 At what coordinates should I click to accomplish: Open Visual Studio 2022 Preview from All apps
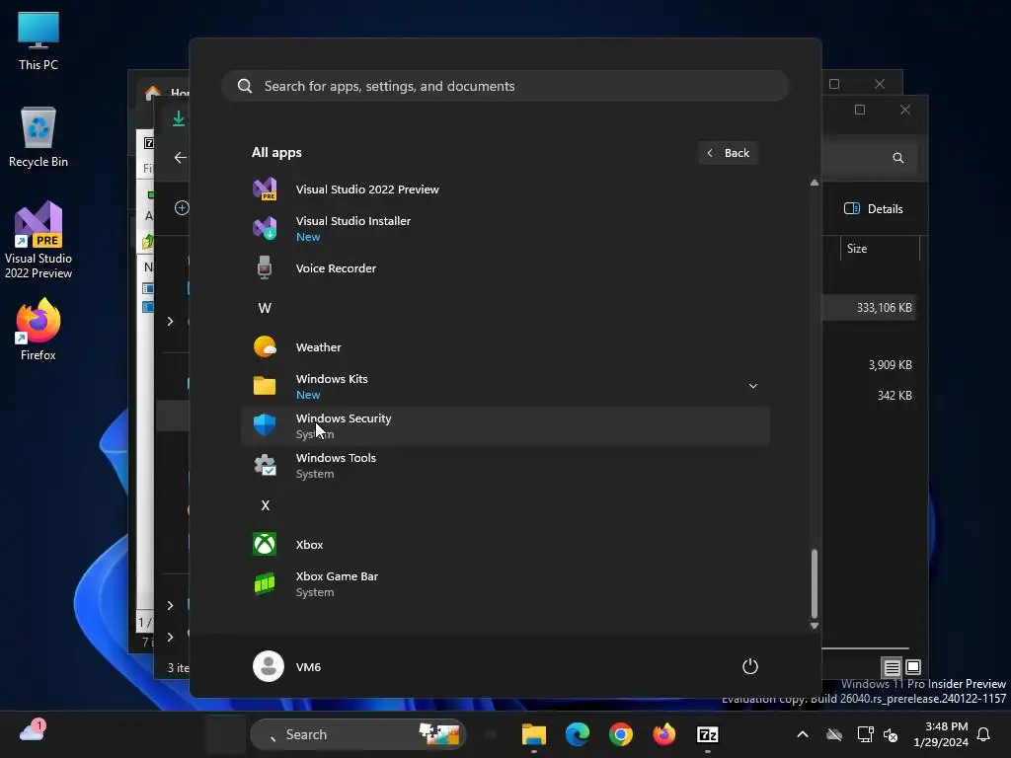tap(505, 189)
